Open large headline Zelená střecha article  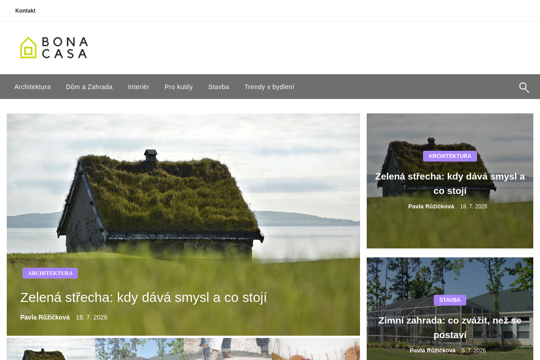click(x=144, y=297)
